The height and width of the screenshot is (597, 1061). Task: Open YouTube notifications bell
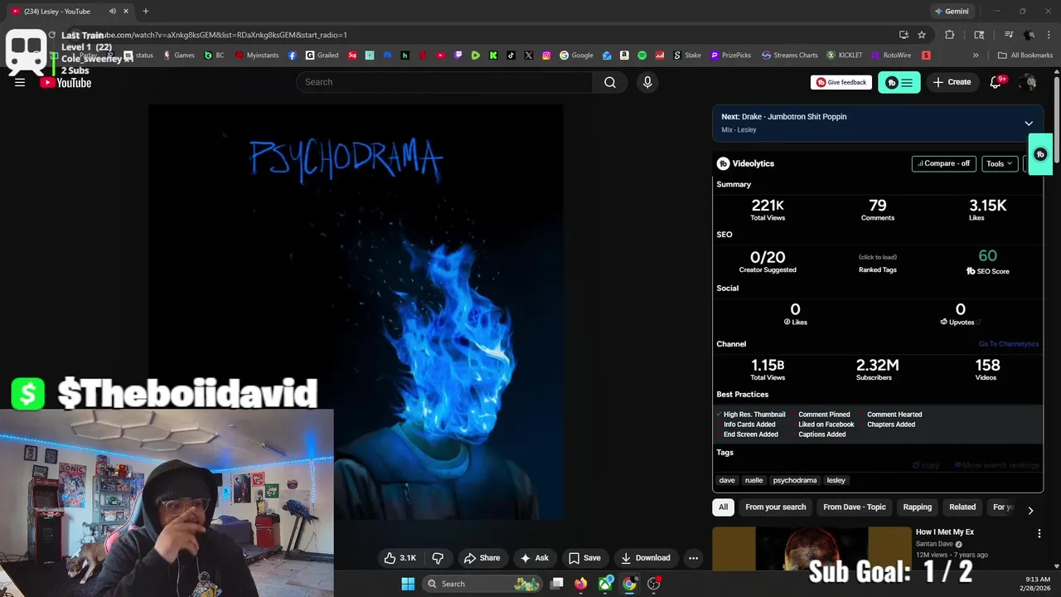click(x=996, y=82)
